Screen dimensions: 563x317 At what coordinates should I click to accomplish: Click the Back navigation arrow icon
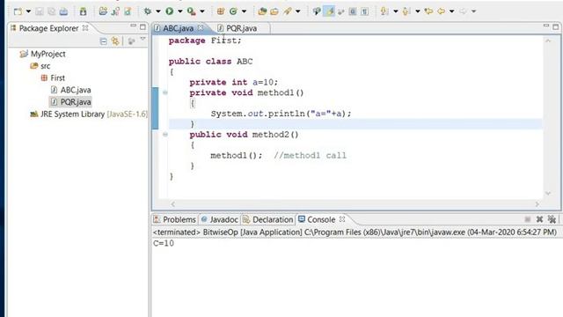(442, 11)
